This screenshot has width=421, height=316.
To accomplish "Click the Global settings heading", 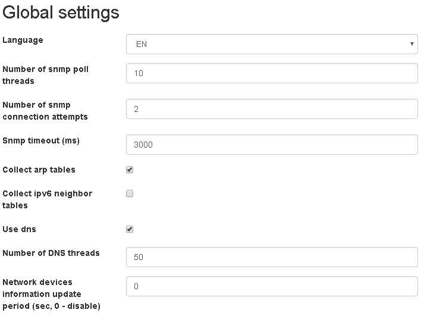I will point(61,12).
